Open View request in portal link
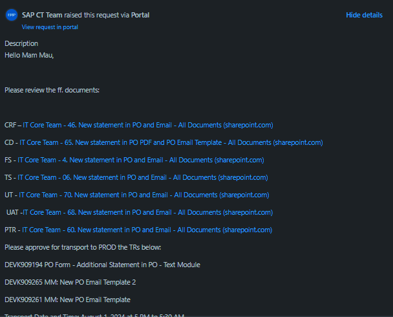This screenshot has width=393, height=317. [50, 27]
